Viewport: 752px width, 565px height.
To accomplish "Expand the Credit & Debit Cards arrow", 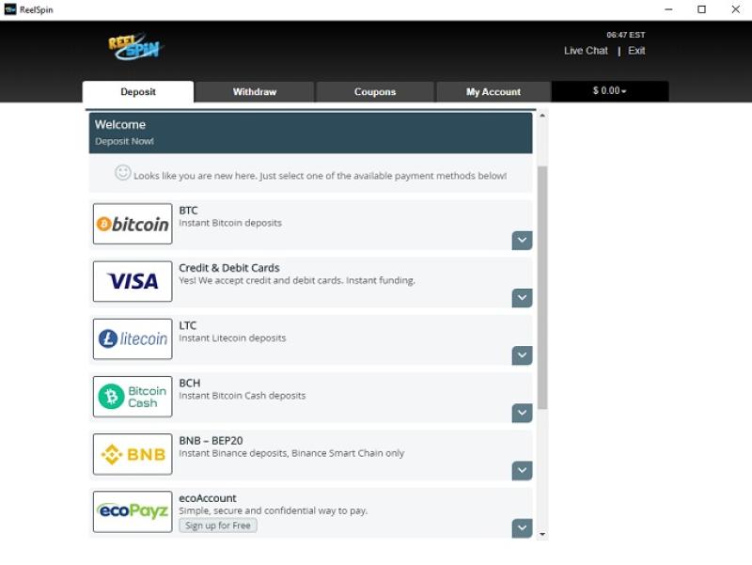I will tap(522, 298).
